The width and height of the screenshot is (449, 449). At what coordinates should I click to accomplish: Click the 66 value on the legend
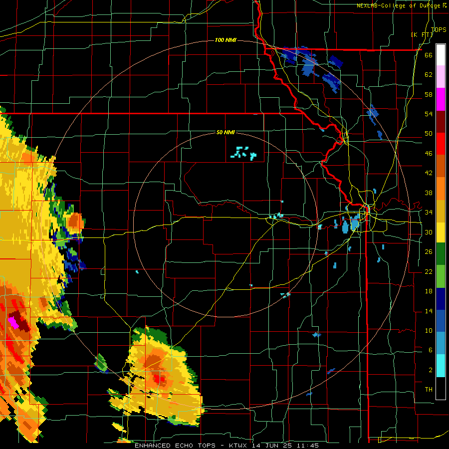(429, 55)
